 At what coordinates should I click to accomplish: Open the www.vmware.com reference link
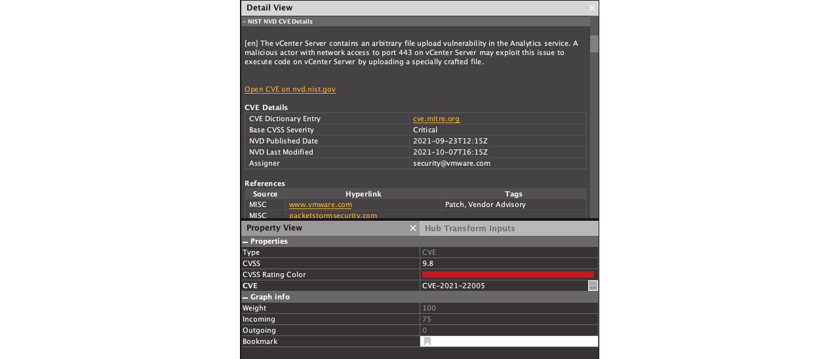pos(321,204)
